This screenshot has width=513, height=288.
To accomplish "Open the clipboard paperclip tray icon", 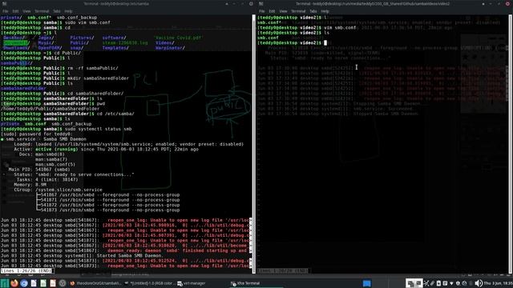I will [x=432, y=283].
